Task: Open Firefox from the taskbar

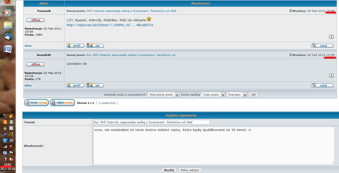Action: click(x=8, y=2)
